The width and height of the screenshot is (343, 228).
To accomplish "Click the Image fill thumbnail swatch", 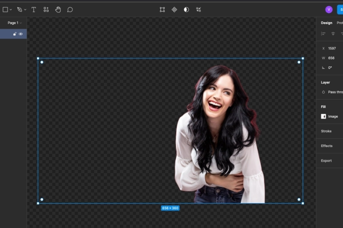I will [323, 116].
